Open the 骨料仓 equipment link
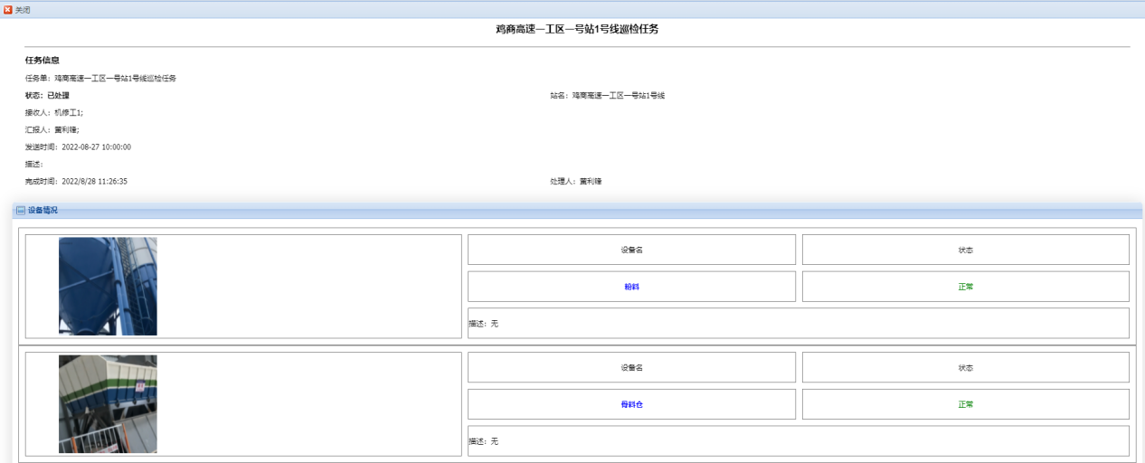This screenshot has height=463, width=1145. click(x=631, y=405)
